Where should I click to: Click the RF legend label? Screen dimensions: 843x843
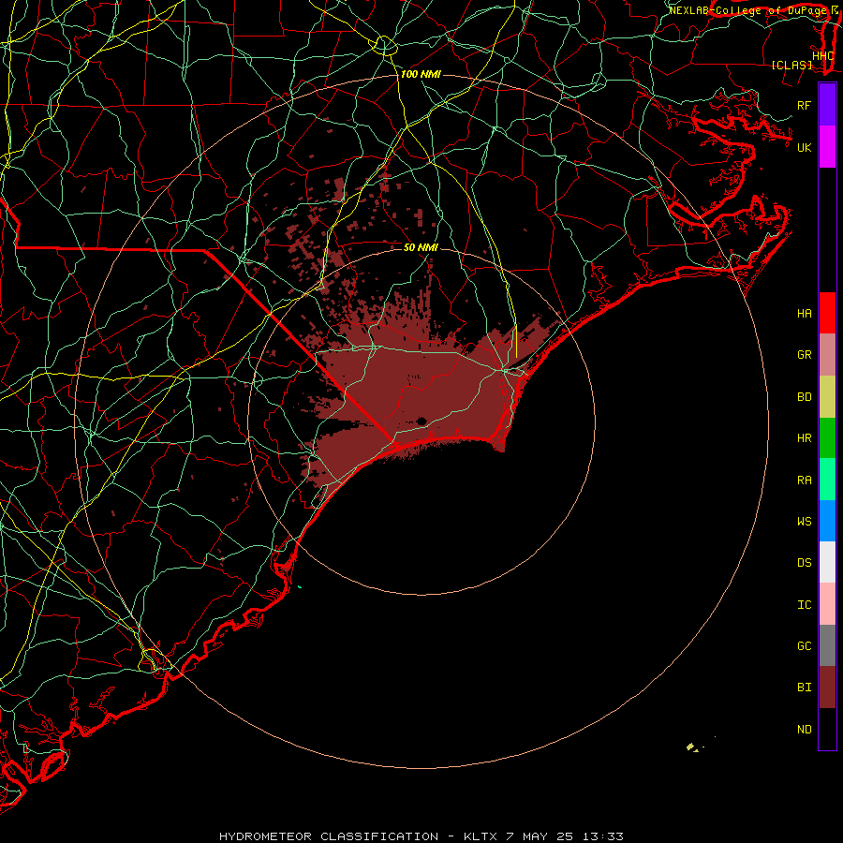[805, 105]
